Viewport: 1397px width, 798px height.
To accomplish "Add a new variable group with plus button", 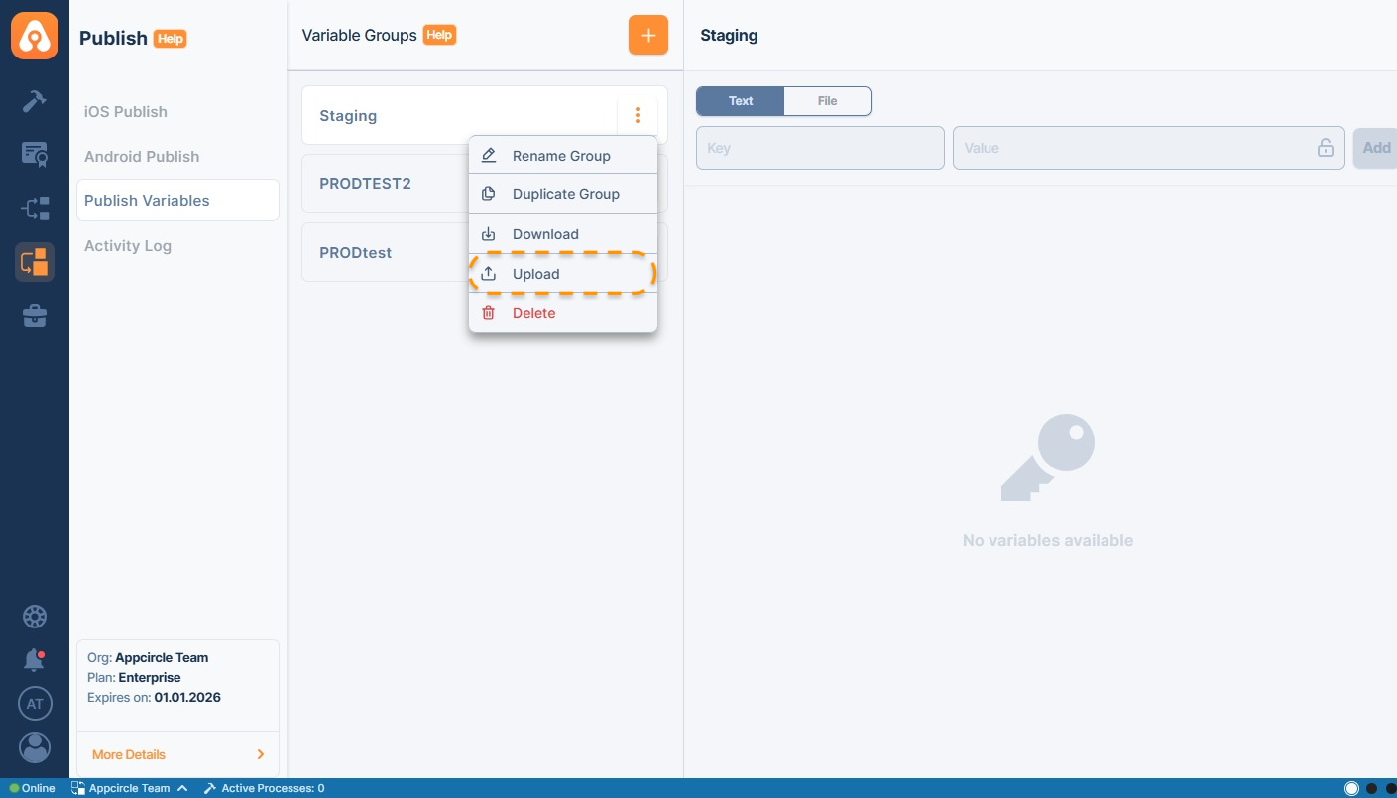I will click(647, 36).
